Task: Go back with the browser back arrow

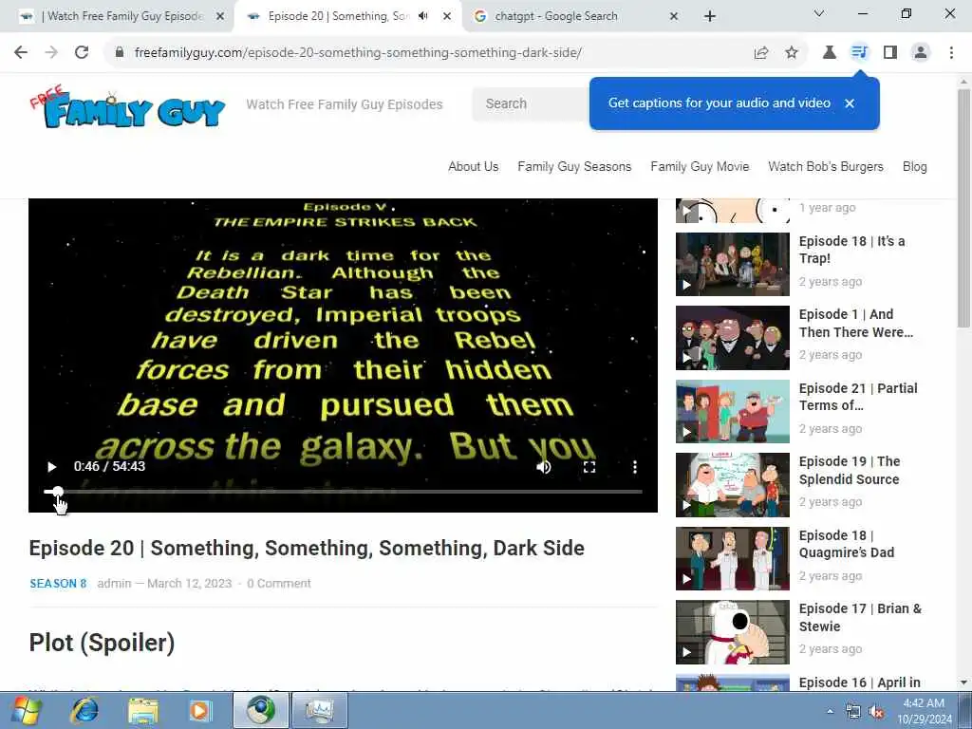Action: pos(21,53)
